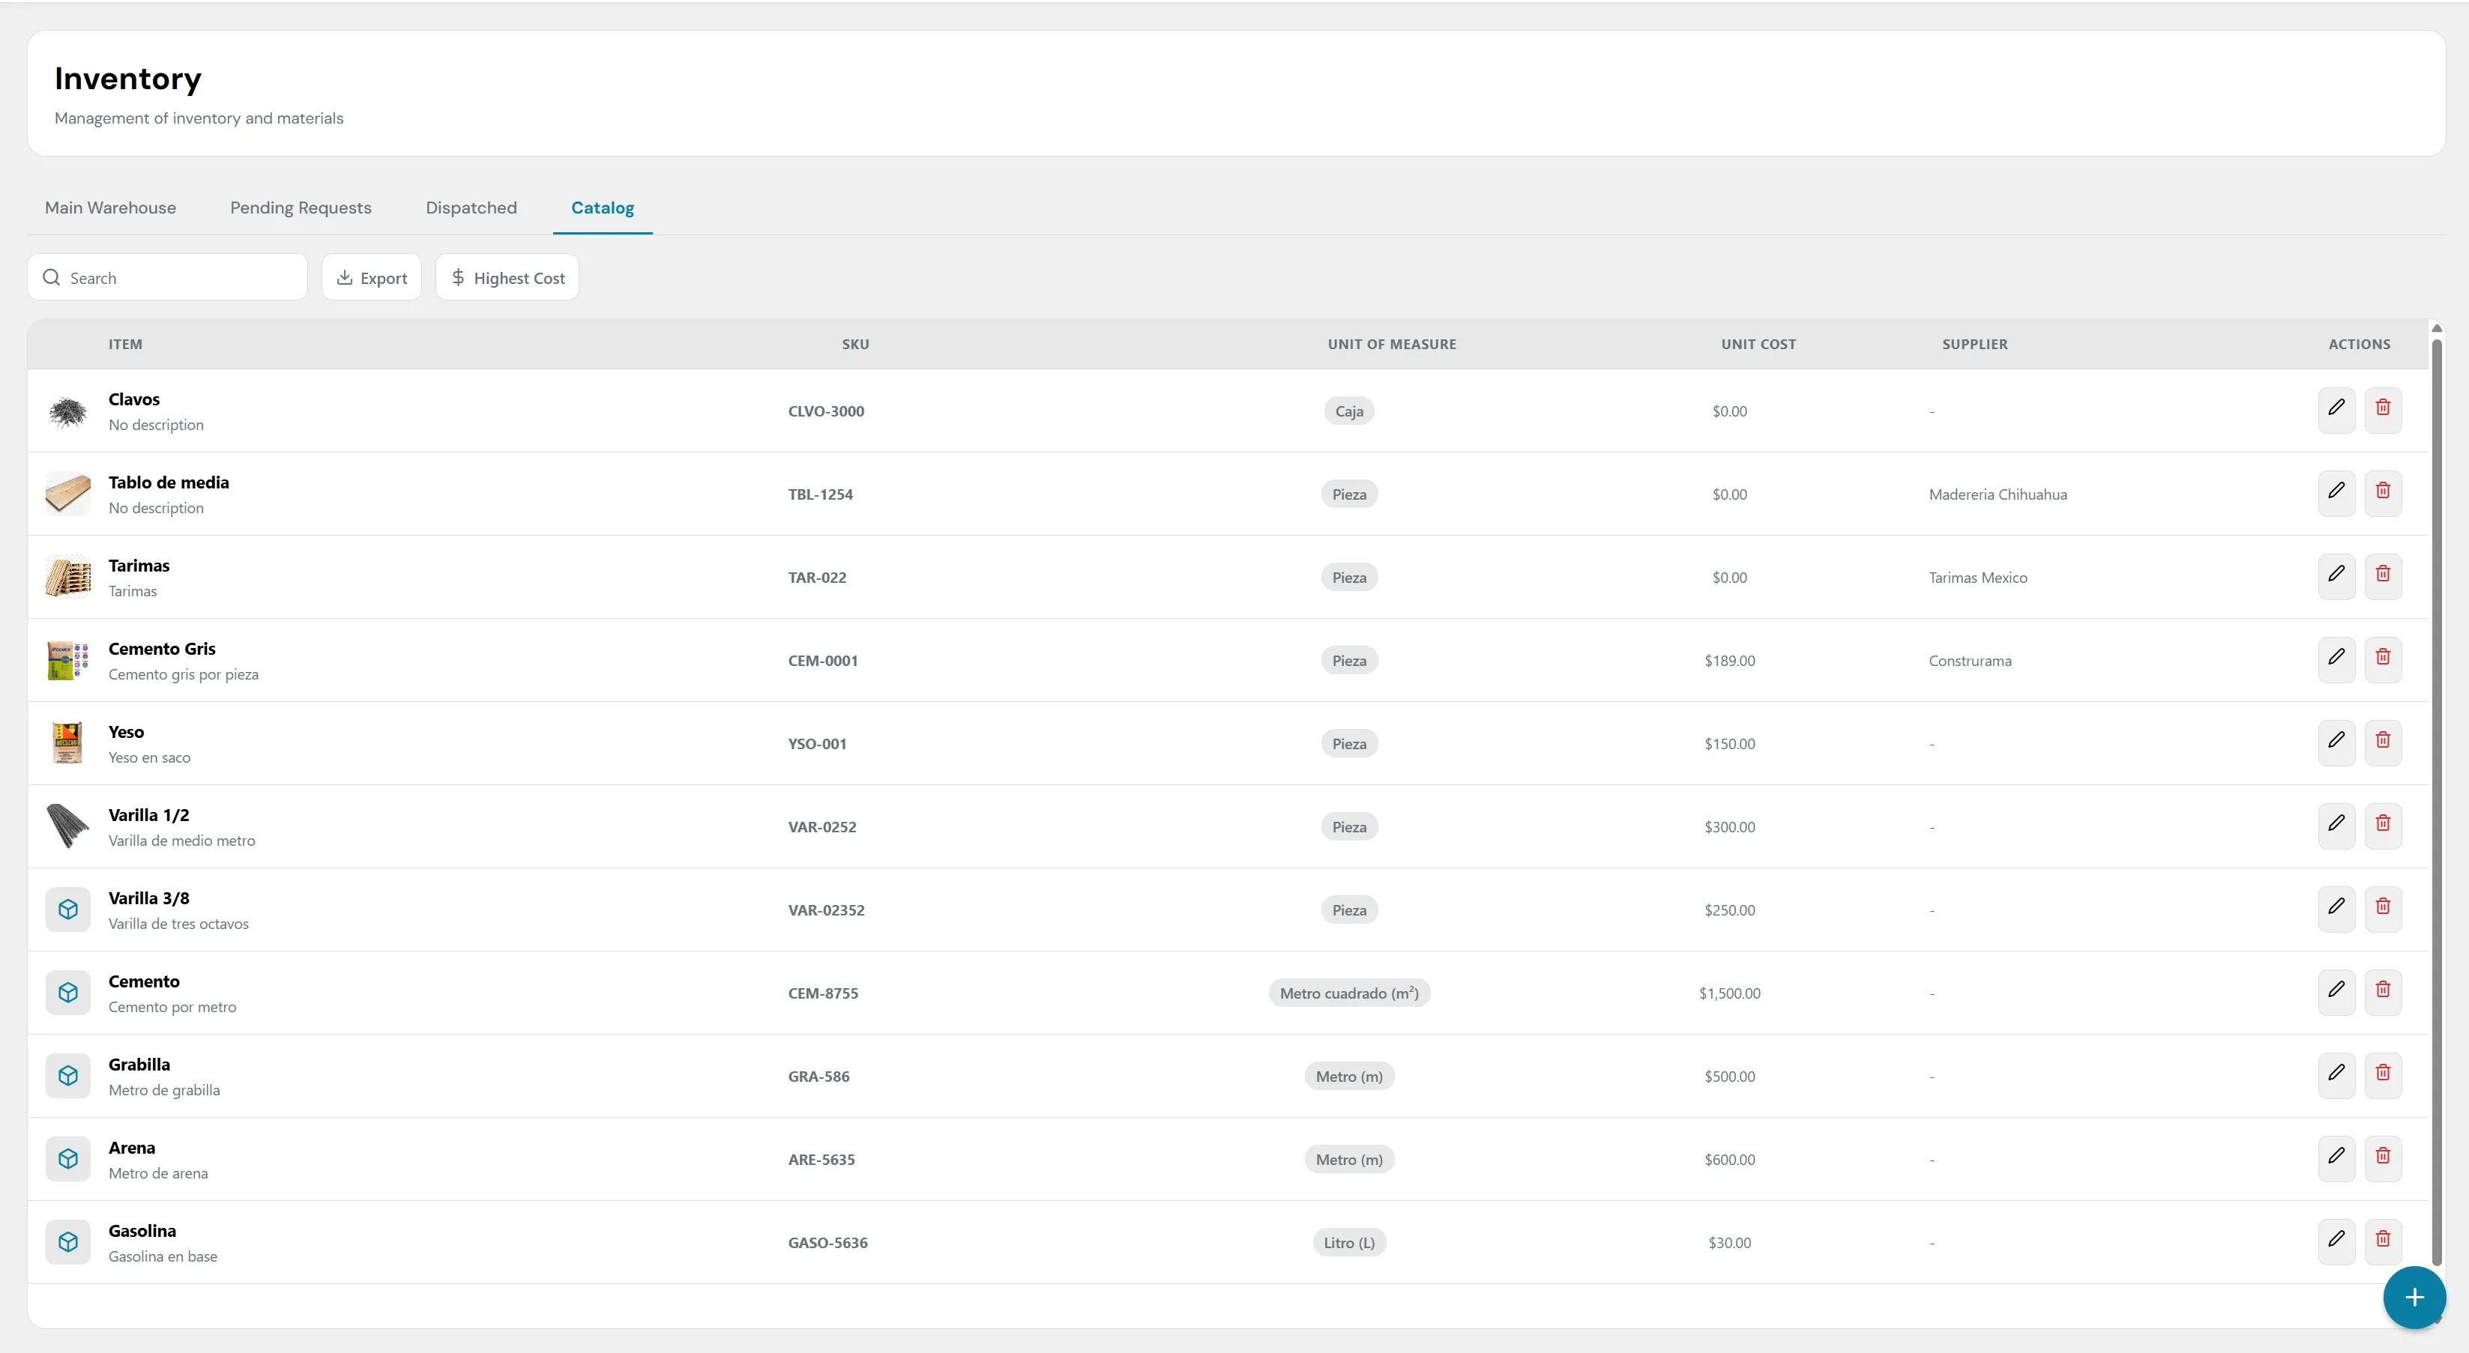Edit the Clavos item with pencil icon
This screenshot has width=2469, height=1353.
pyautogui.click(x=2336, y=410)
